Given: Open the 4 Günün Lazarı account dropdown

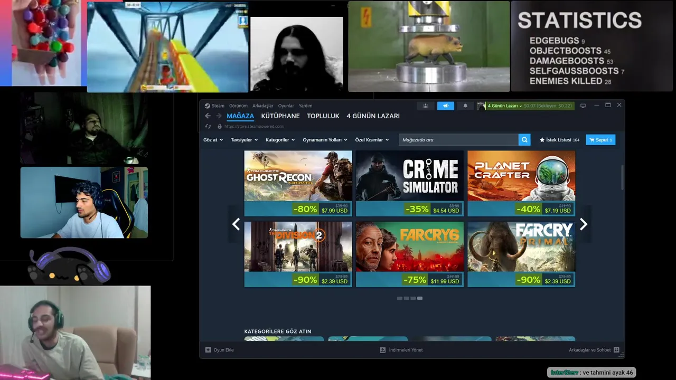Looking at the screenshot, I should click(x=504, y=106).
